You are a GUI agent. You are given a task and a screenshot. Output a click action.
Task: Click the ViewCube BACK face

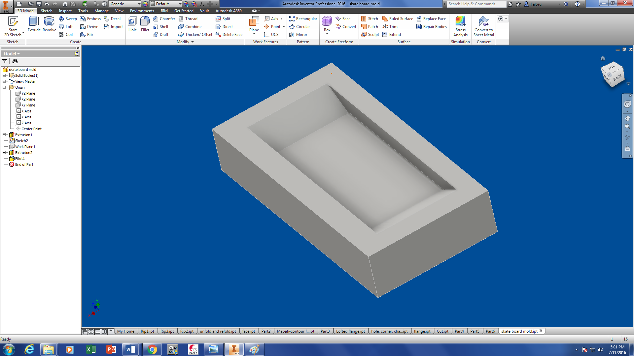point(617,77)
